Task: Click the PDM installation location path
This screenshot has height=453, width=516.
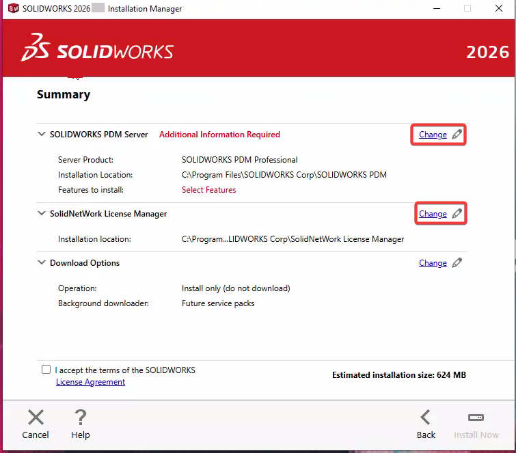Action: (x=284, y=175)
